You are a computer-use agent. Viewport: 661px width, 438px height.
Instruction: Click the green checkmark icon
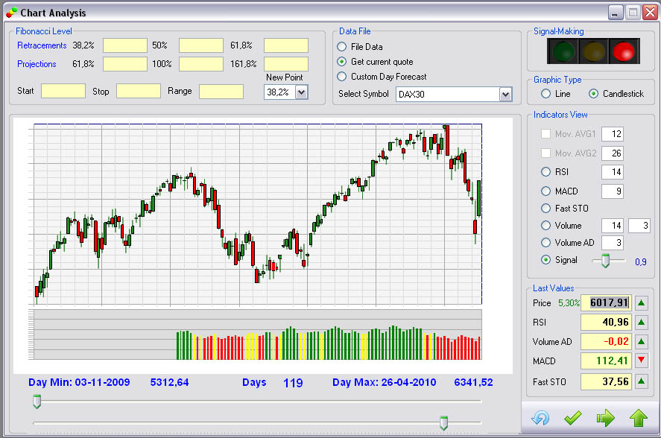[x=572, y=418]
